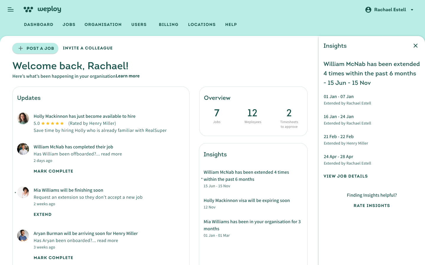Mark William McNab's completed job as complete

(x=53, y=171)
